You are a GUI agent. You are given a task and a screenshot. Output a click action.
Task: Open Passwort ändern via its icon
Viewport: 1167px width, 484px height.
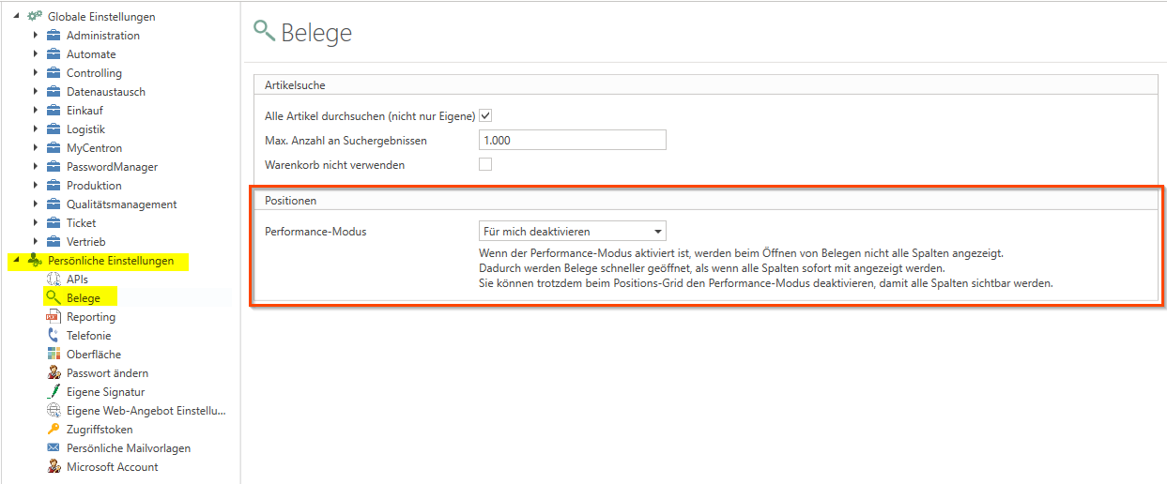pyautogui.click(x=54, y=373)
